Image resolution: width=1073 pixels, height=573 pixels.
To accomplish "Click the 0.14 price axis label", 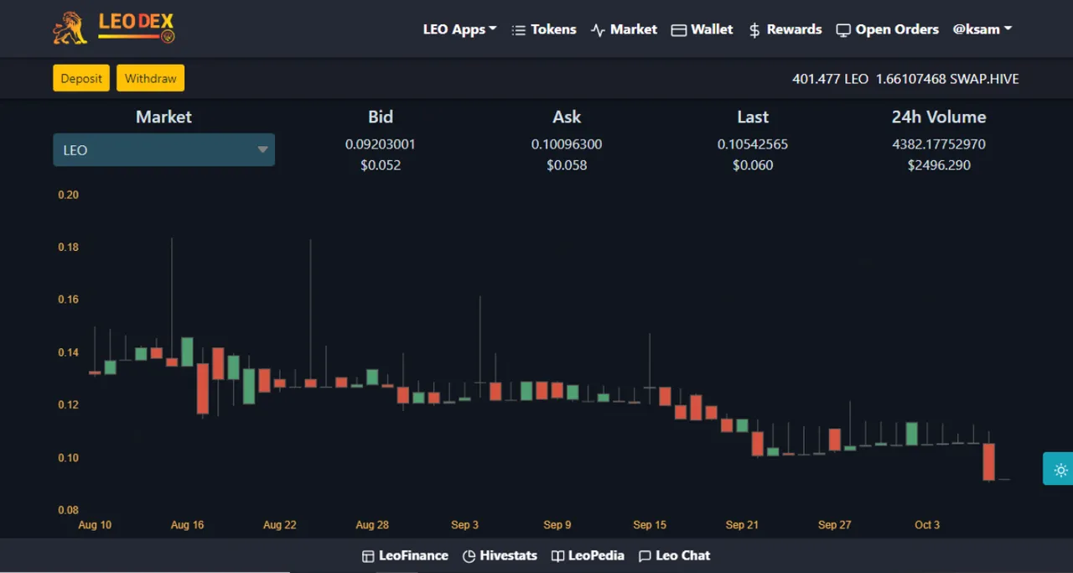I will pyautogui.click(x=68, y=352).
